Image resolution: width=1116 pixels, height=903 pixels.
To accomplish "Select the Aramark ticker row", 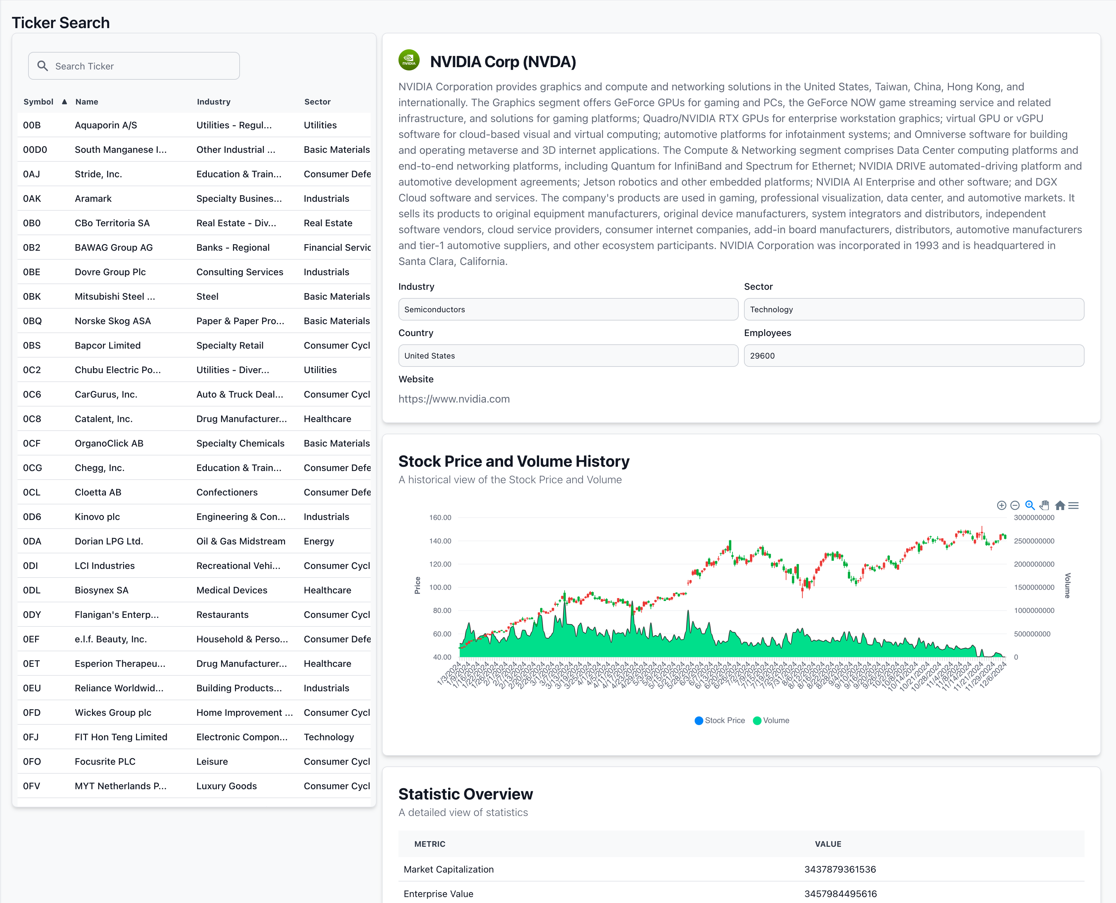I will pos(194,198).
